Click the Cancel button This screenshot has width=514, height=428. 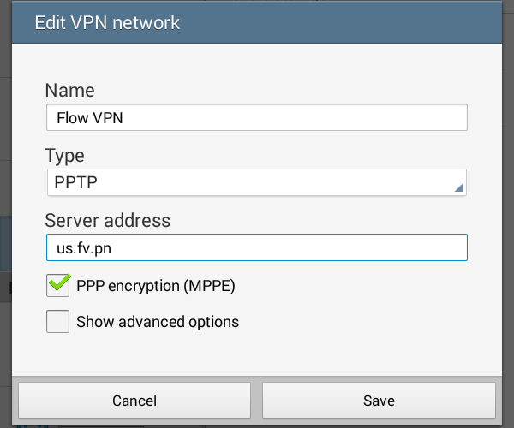[x=134, y=400]
